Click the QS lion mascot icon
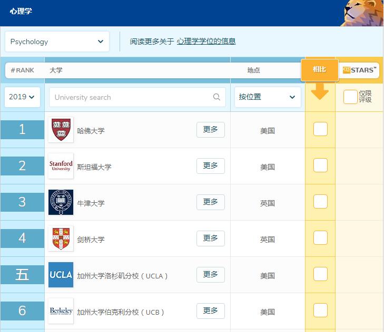 (362, 13)
